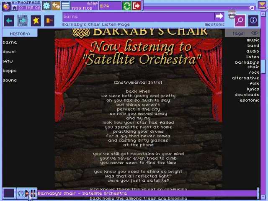Viewport: 268px width, 201px height.
Task: Select the 'lyrics' tag
Action: coord(253,89)
